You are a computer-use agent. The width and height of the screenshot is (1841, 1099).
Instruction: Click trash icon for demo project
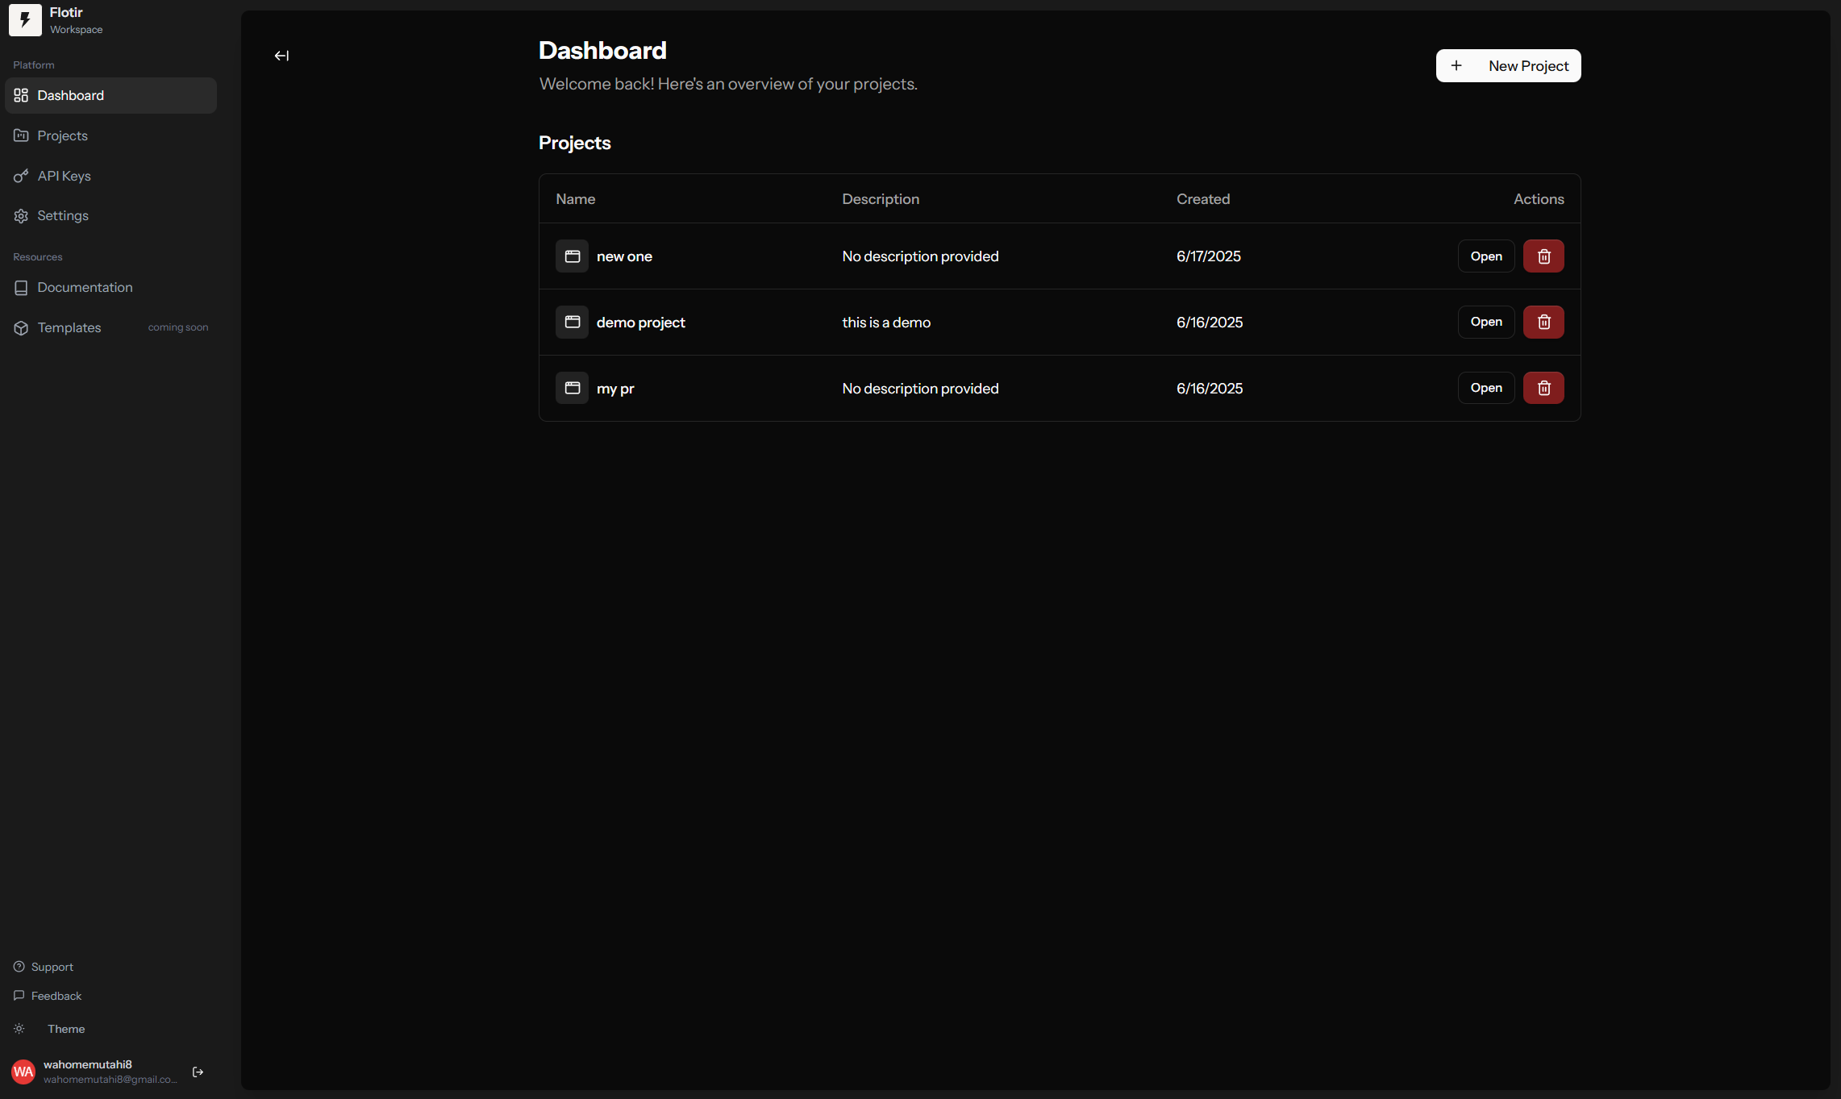coord(1543,323)
